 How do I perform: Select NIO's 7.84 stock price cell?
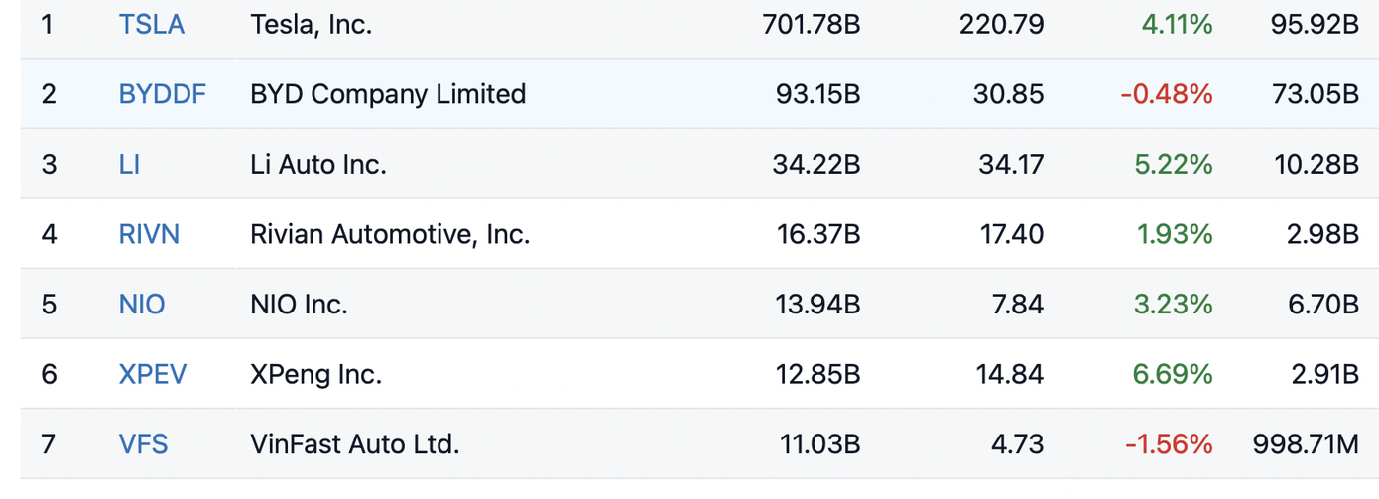tap(1017, 304)
